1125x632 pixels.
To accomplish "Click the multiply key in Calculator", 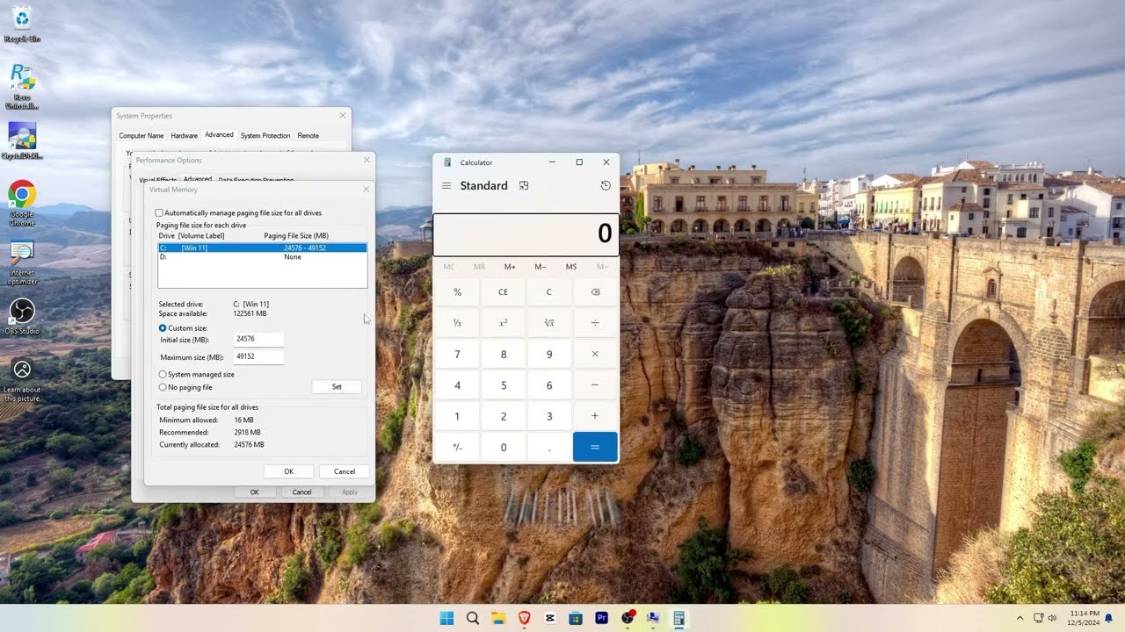I will [595, 354].
